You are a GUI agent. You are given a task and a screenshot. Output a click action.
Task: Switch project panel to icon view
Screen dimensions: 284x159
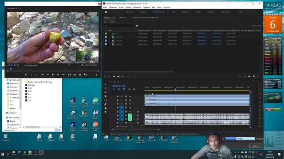[x=114, y=76]
